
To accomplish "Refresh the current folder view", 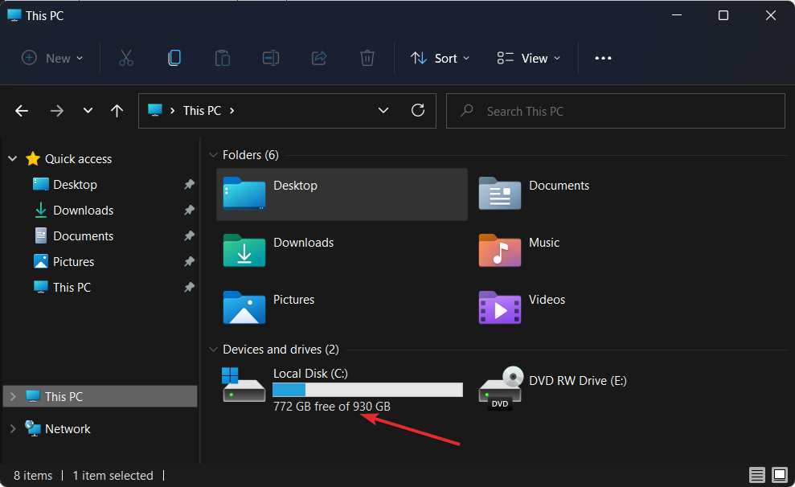I will point(418,110).
